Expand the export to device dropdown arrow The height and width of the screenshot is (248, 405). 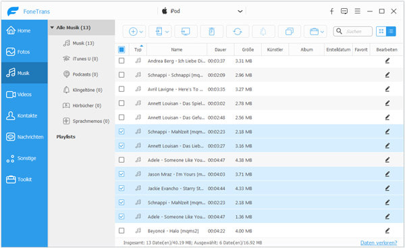coord(167,32)
